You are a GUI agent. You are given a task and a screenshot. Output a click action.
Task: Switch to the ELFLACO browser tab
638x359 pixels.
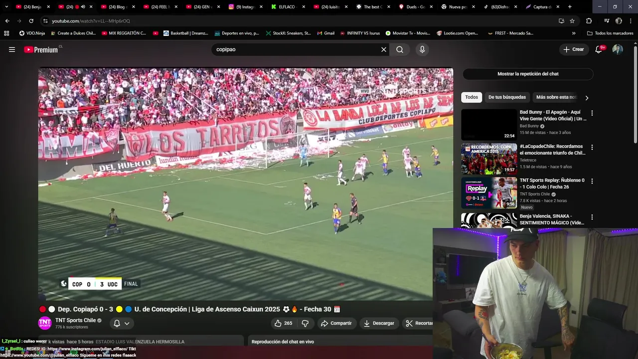287,7
